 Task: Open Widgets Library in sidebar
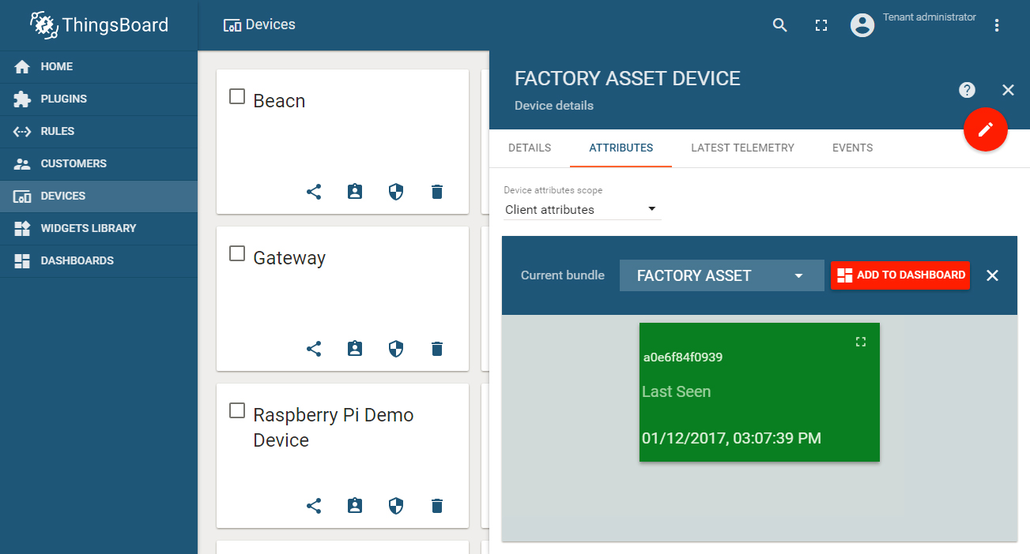(x=99, y=229)
